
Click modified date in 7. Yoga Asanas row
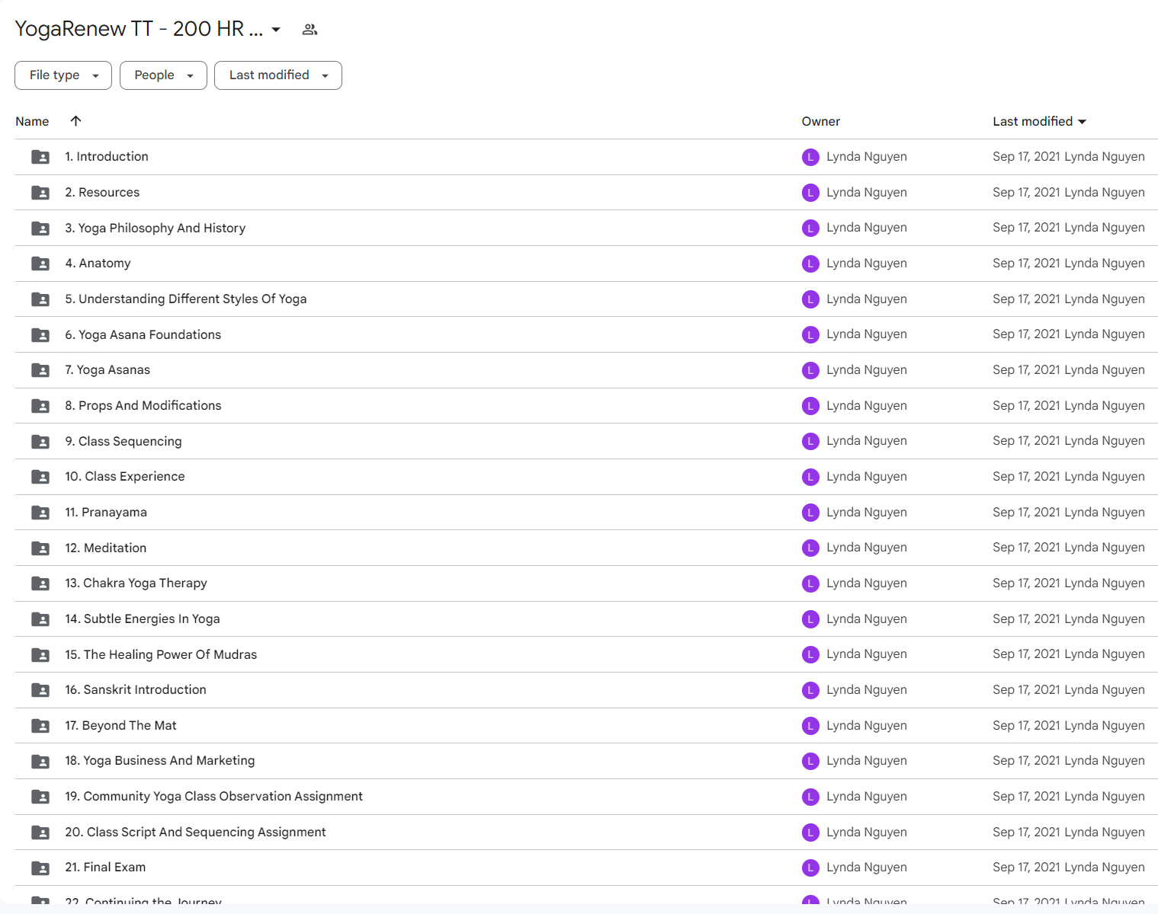(1026, 369)
